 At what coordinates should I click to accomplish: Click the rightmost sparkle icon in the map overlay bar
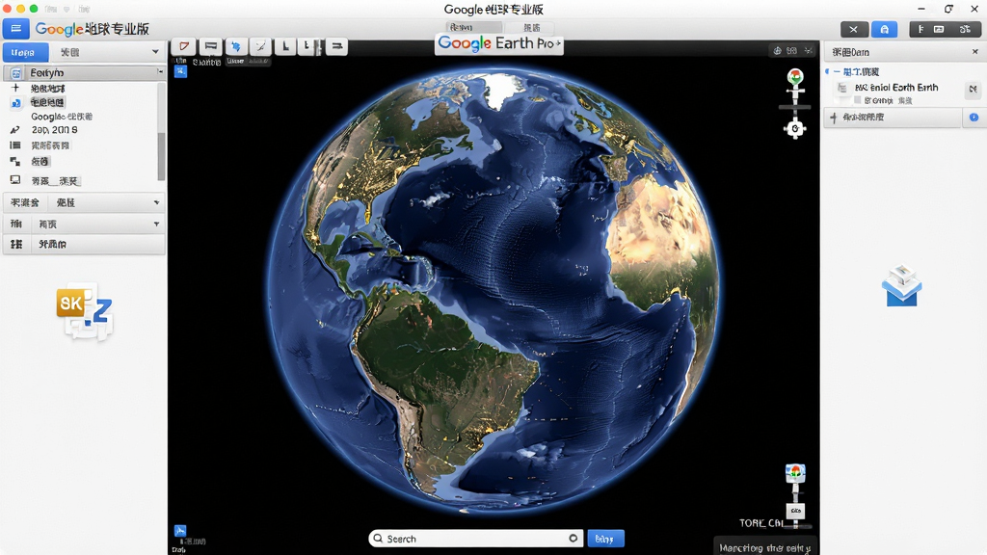[x=809, y=51]
